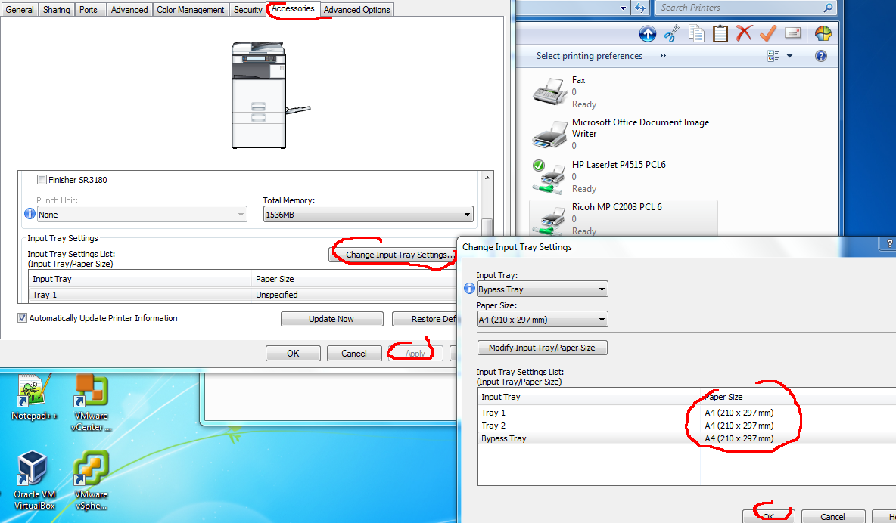Click the envelope E-mail icon in toolbar
Viewport: 896px width, 523px height.
[792, 33]
